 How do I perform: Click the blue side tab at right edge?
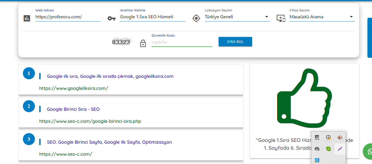pyautogui.click(x=370, y=38)
